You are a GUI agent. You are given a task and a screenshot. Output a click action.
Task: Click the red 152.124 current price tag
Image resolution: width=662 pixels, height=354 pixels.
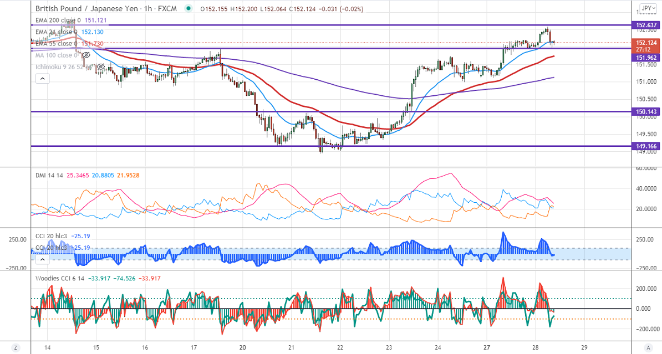[646, 43]
